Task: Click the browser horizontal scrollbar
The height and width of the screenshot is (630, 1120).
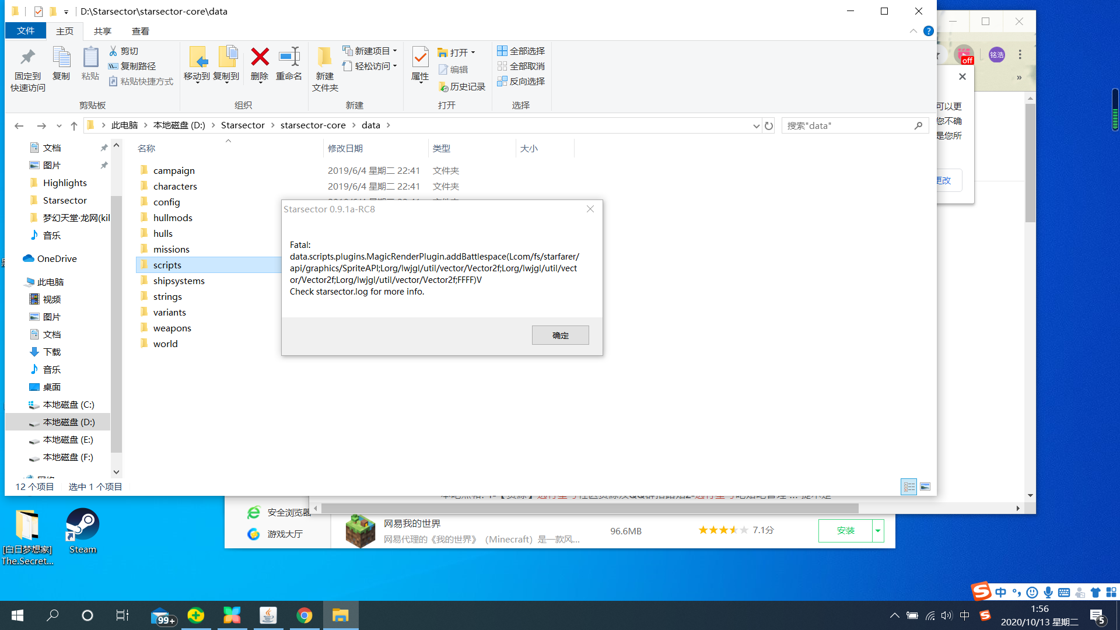Action: pos(589,509)
